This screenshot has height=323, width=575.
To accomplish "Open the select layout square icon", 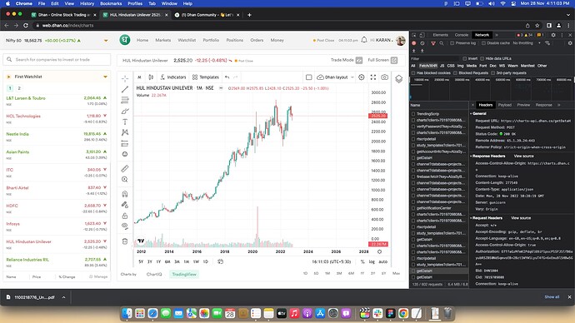I will click(309, 77).
